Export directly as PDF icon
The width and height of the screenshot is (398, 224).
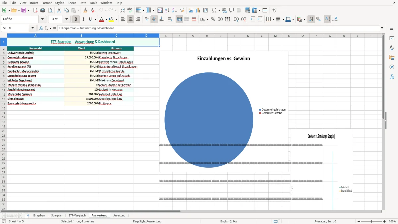click(35, 10)
